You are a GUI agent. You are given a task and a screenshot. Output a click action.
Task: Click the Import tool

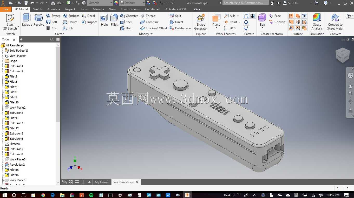89,22
